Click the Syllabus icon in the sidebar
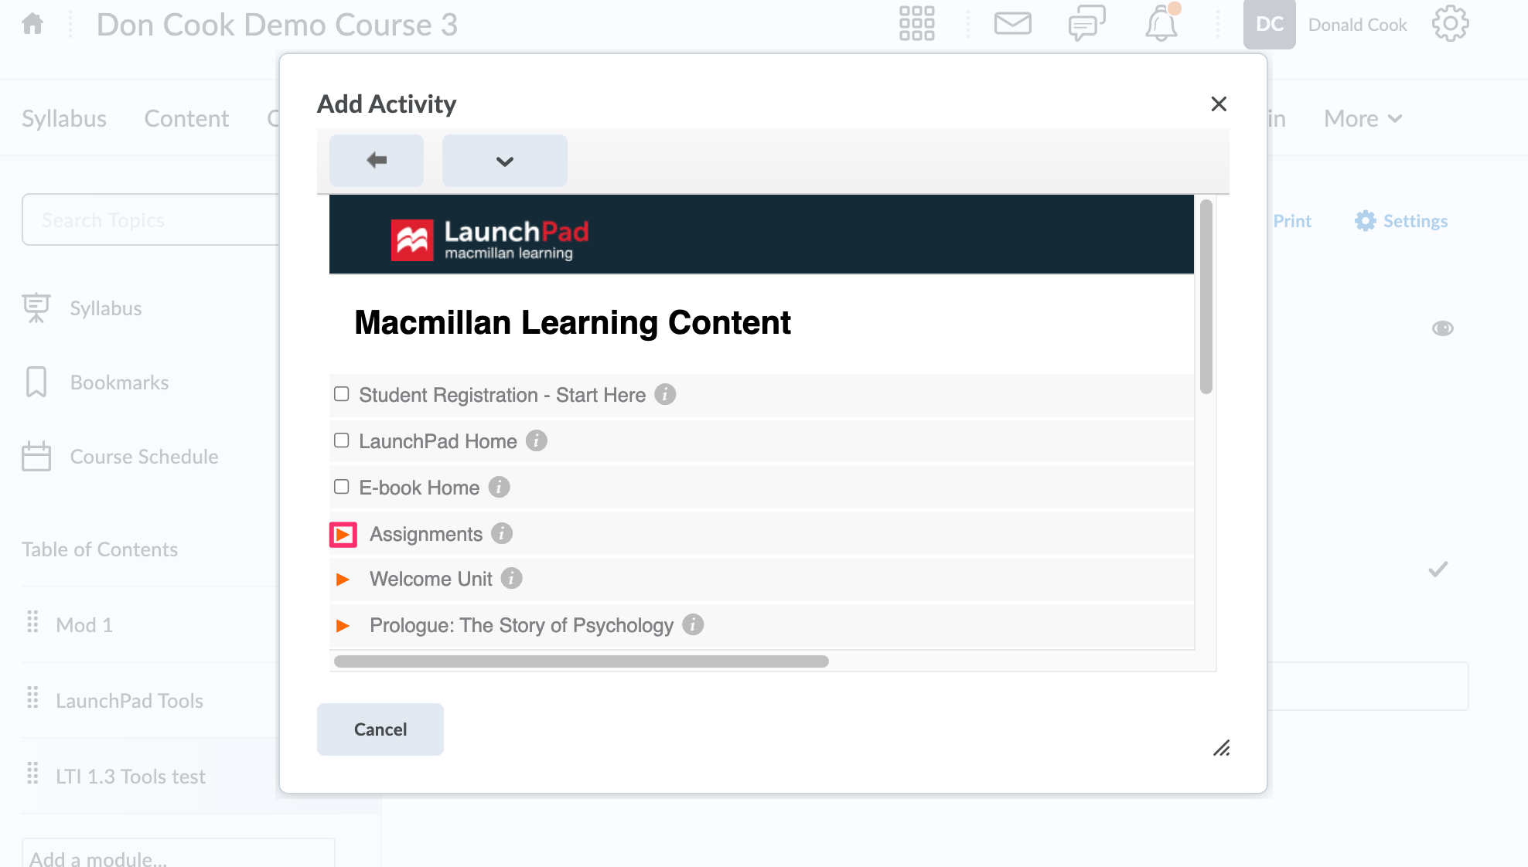Image resolution: width=1528 pixels, height=867 pixels. tap(36, 308)
